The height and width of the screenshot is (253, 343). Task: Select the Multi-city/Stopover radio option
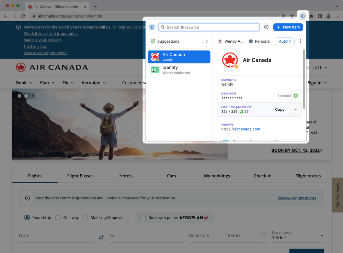pyautogui.click(x=85, y=218)
